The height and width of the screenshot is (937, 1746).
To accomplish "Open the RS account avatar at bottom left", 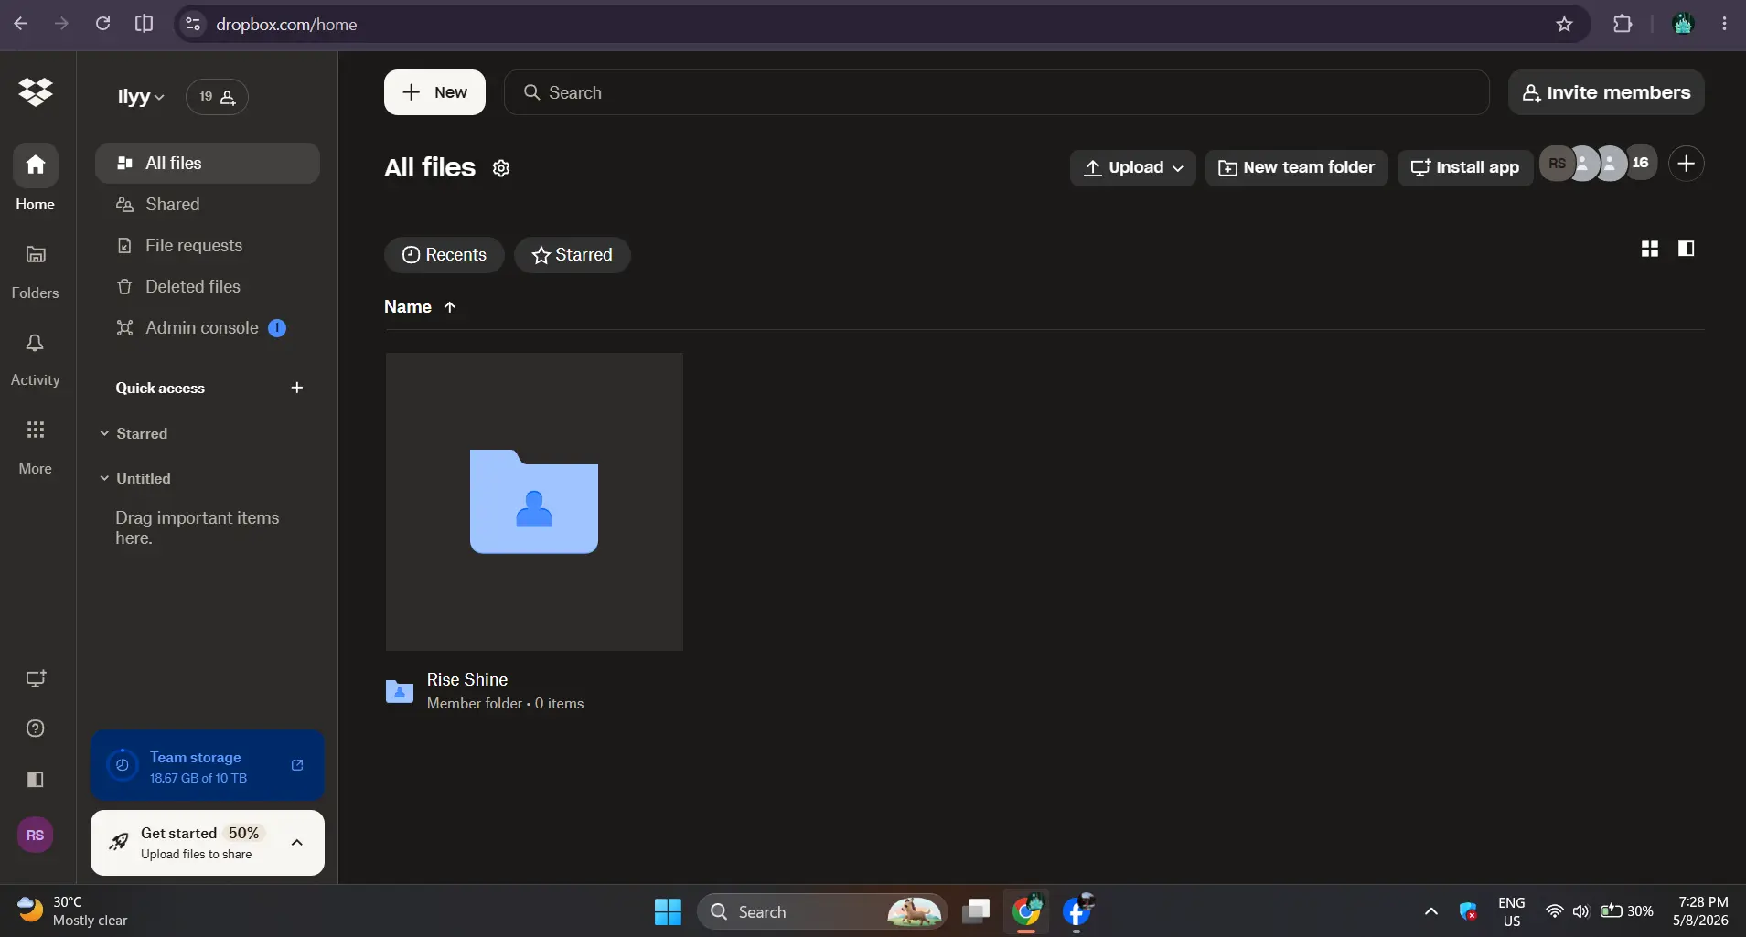I will (36, 835).
